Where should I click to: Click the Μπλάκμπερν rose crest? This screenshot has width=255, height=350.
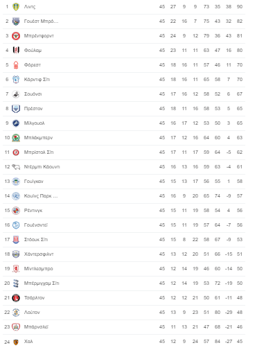point(16,138)
